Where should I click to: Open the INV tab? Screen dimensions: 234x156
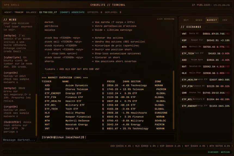click(x=225, y=20)
